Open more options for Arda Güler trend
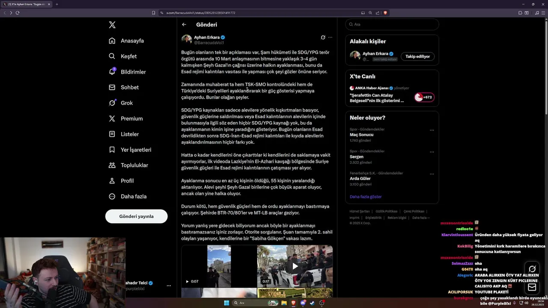This screenshot has width=548, height=308. click(432, 174)
